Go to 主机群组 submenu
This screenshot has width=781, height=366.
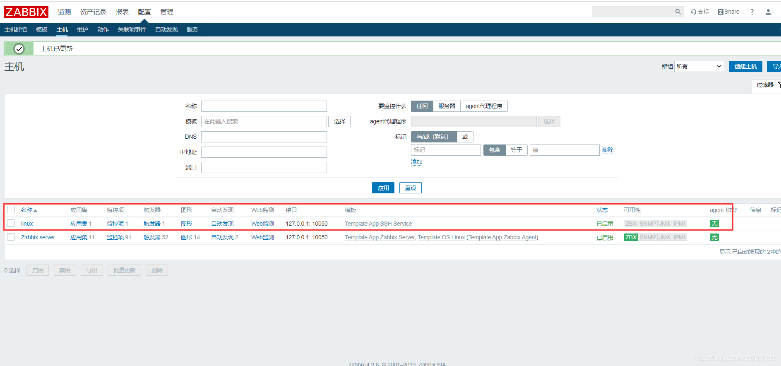16,29
